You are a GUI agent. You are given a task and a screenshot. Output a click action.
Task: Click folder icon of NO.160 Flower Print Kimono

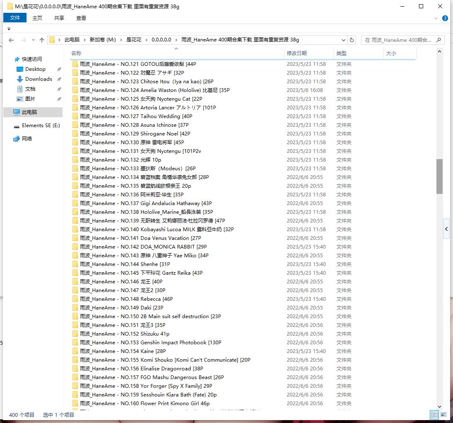[x=75, y=403]
